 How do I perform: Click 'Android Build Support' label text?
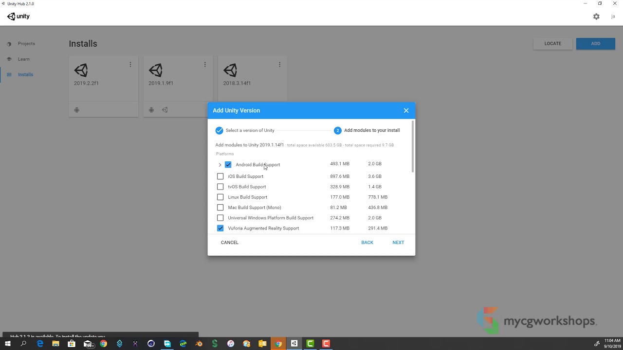pyautogui.click(x=258, y=165)
